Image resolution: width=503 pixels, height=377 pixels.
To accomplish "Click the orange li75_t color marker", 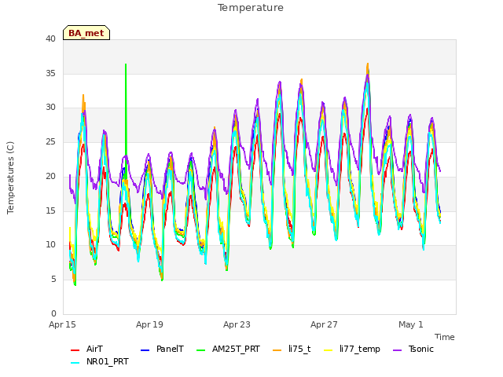I will [277, 350].
